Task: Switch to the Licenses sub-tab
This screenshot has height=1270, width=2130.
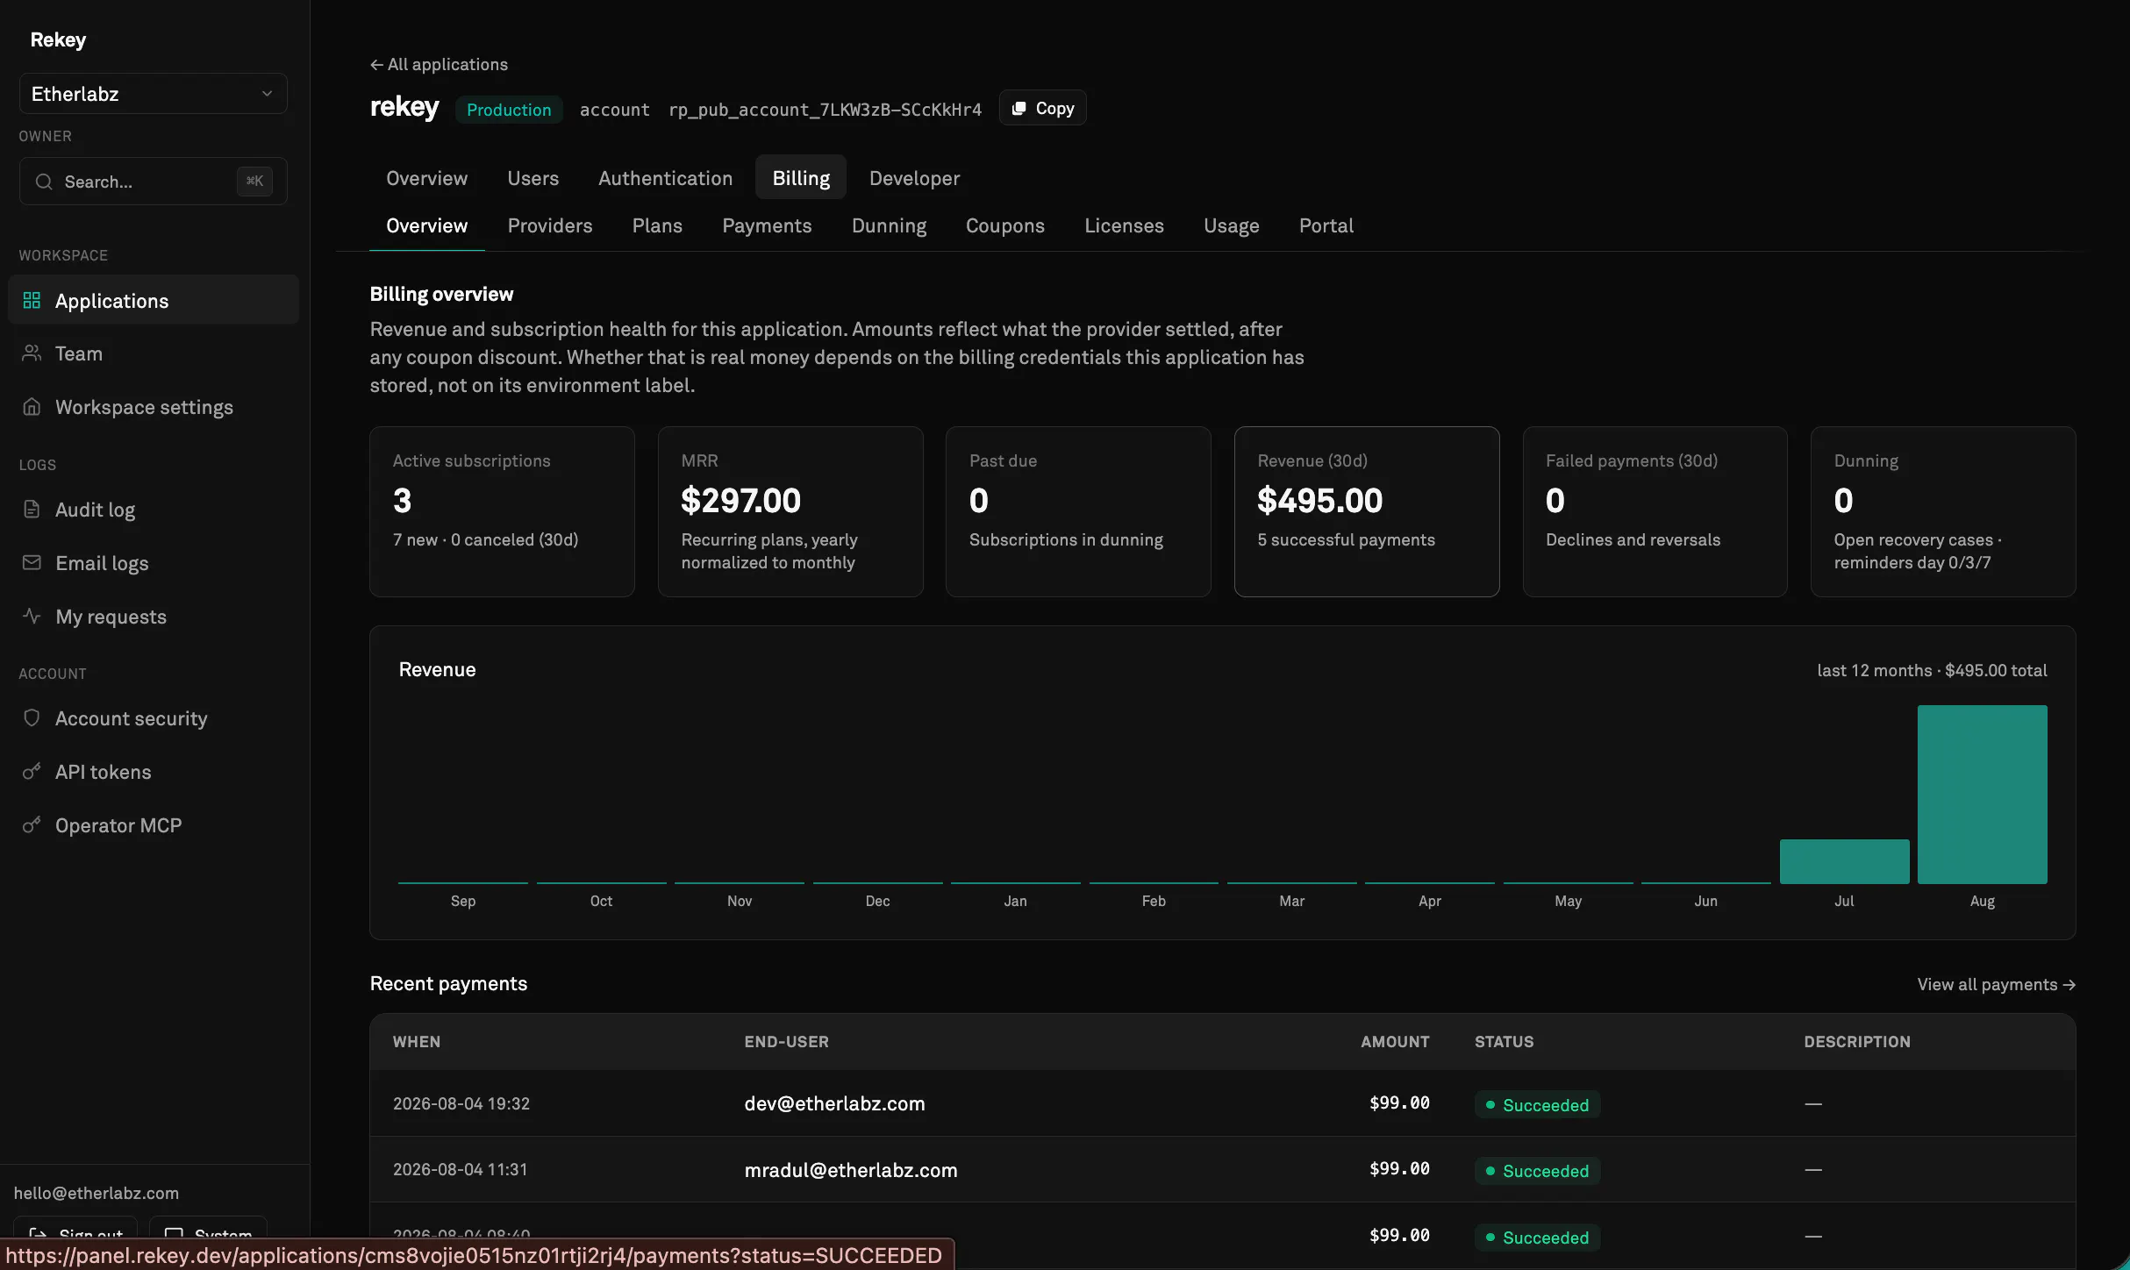Action: (x=1124, y=225)
